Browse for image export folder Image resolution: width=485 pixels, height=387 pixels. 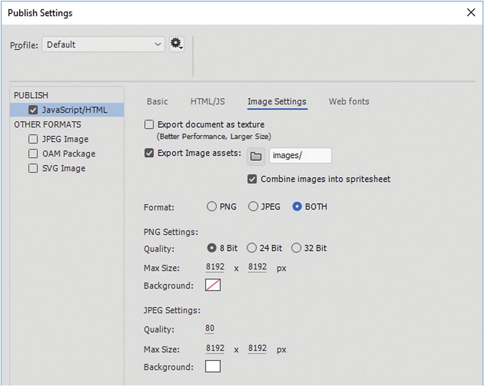click(x=256, y=156)
